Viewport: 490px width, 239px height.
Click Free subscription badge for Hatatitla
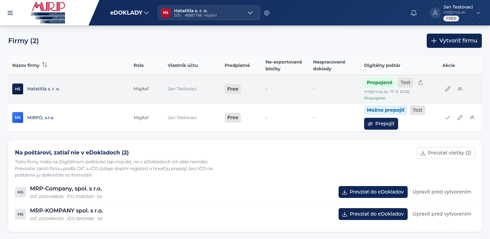click(x=233, y=89)
